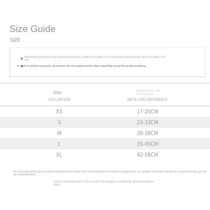
Task: Click the Size Guide heading
Action: (33, 29)
